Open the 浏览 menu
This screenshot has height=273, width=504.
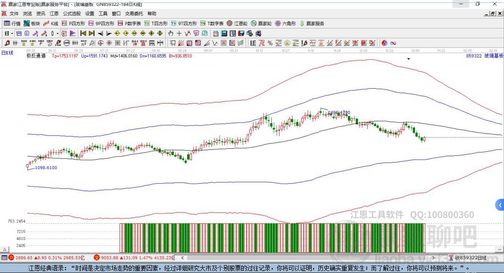coord(28,13)
